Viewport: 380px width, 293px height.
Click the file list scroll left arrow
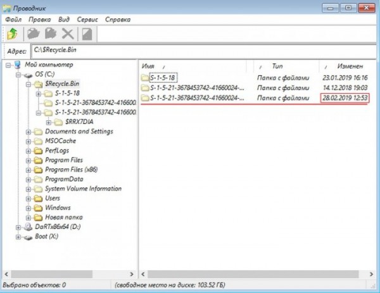click(x=143, y=274)
